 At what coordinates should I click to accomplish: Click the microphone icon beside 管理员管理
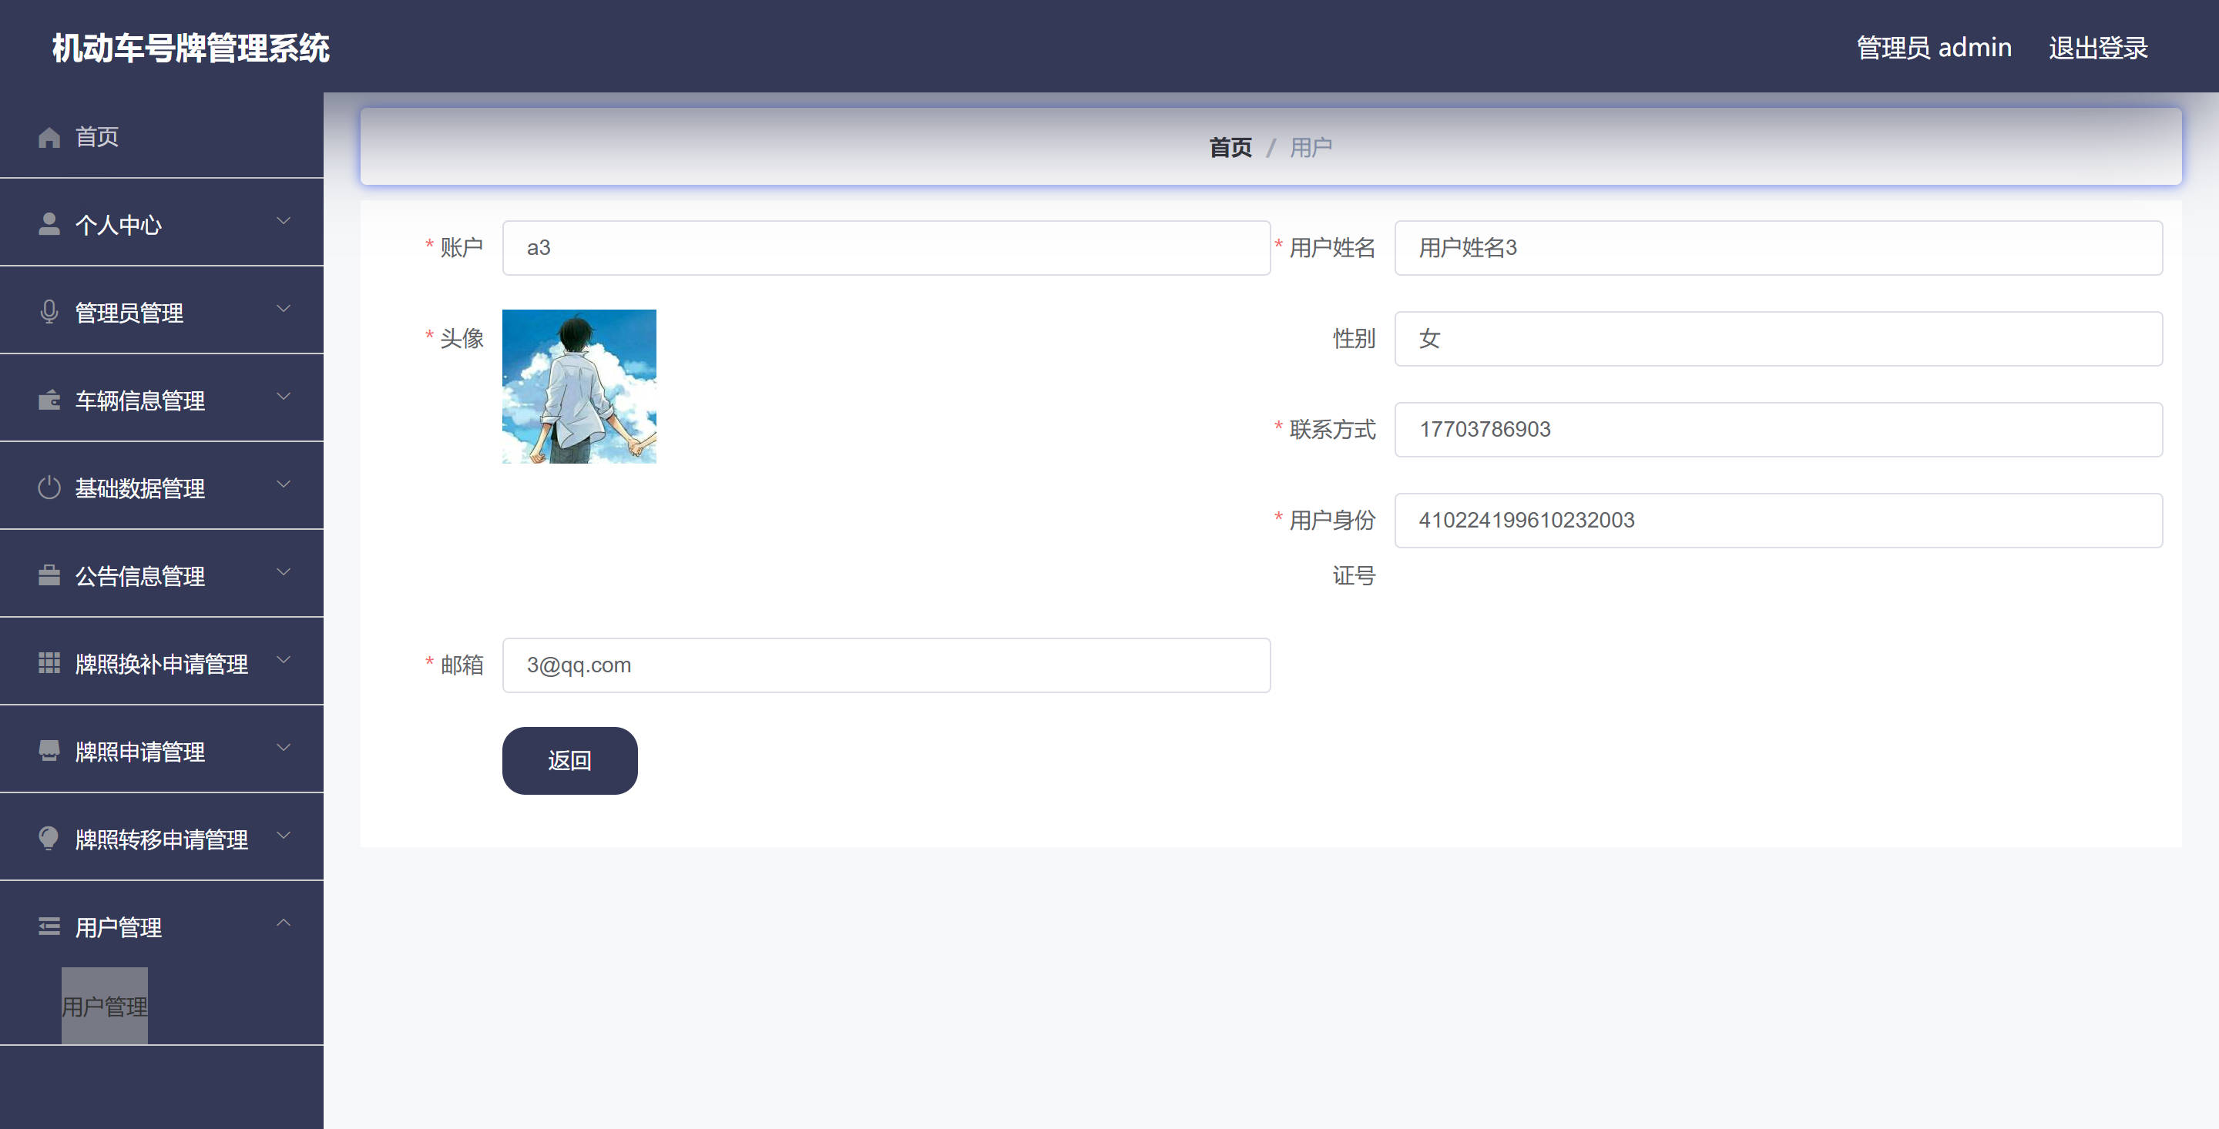(49, 313)
